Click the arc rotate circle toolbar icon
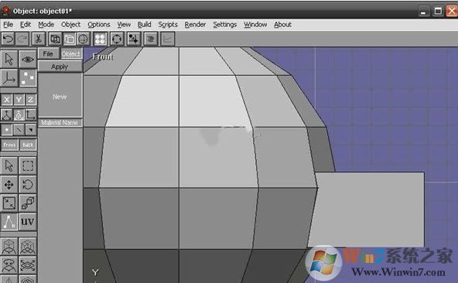Image resolution: width=458 pixels, height=283 pixels. coord(117,39)
